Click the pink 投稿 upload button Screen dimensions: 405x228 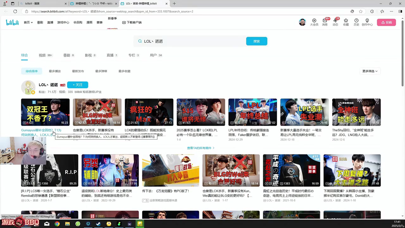click(386, 22)
